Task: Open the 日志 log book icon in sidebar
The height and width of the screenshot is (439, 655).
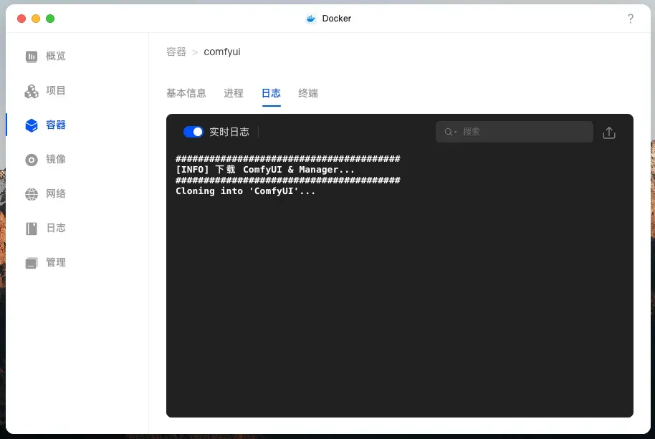Action: pos(32,228)
